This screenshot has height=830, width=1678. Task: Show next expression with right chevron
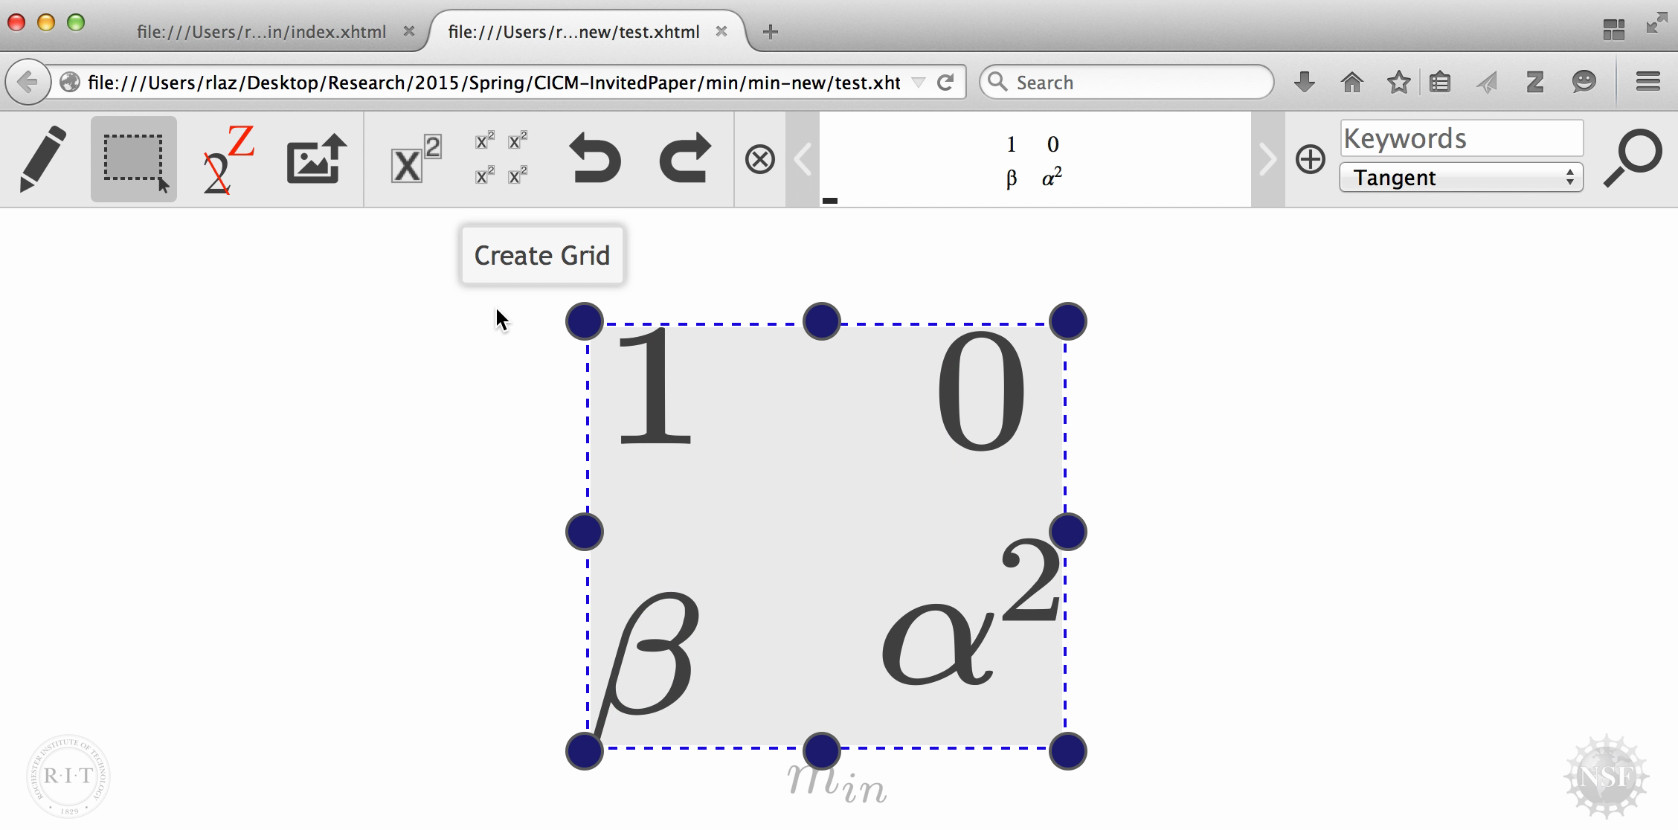pyautogui.click(x=1267, y=159)
